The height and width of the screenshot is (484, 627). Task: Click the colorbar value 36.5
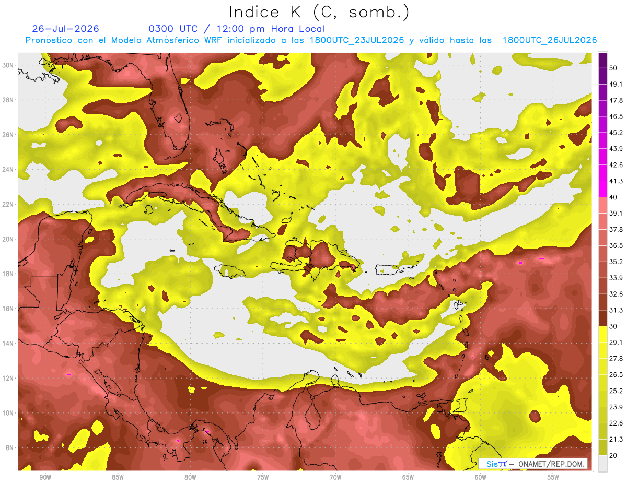click(616, 245)
